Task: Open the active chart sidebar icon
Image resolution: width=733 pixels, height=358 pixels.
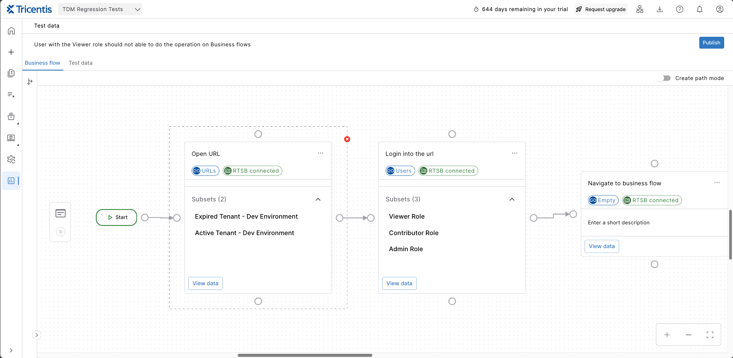Action: [11, 181]
